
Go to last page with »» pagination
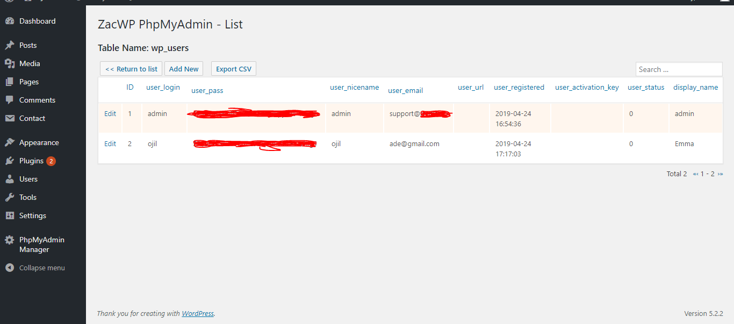click(720, 174)
